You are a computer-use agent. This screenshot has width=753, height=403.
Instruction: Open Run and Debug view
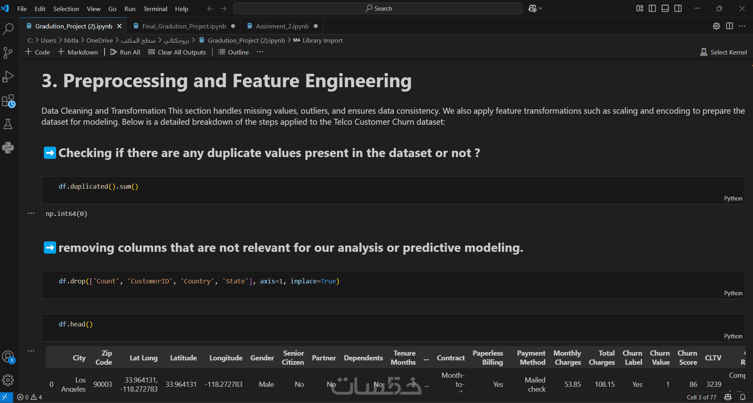click(x=8, y=77)
